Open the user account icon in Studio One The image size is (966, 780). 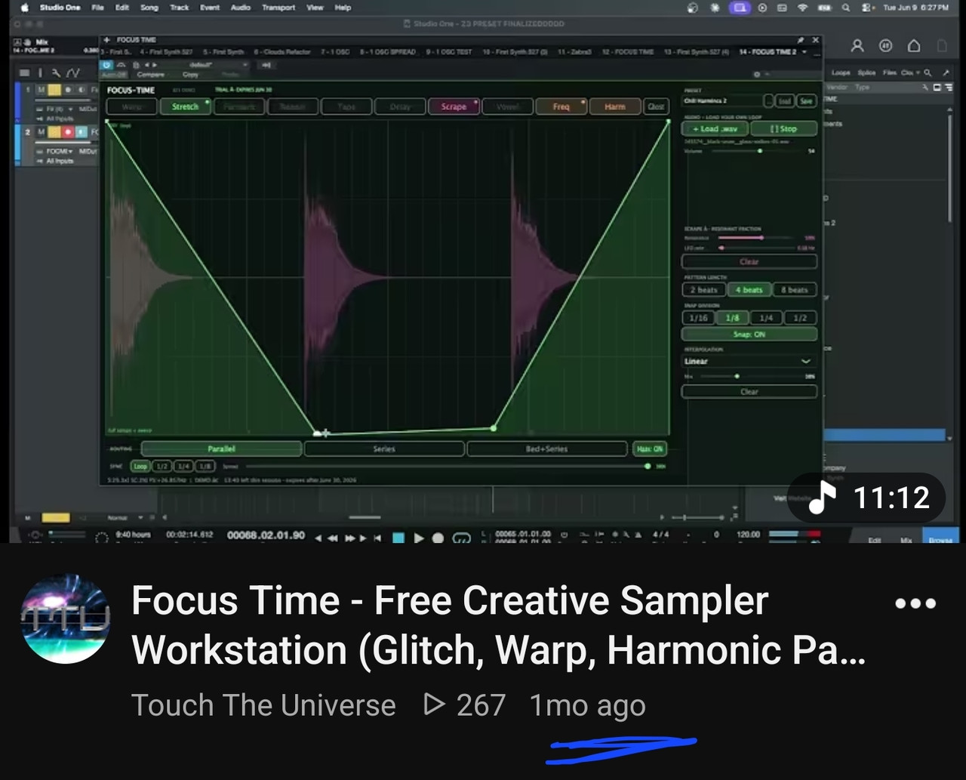857,46
